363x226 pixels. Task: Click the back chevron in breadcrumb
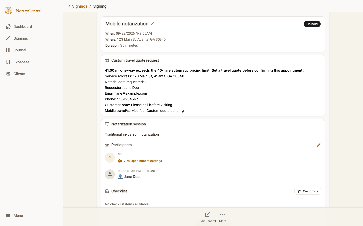click(69, 6)
